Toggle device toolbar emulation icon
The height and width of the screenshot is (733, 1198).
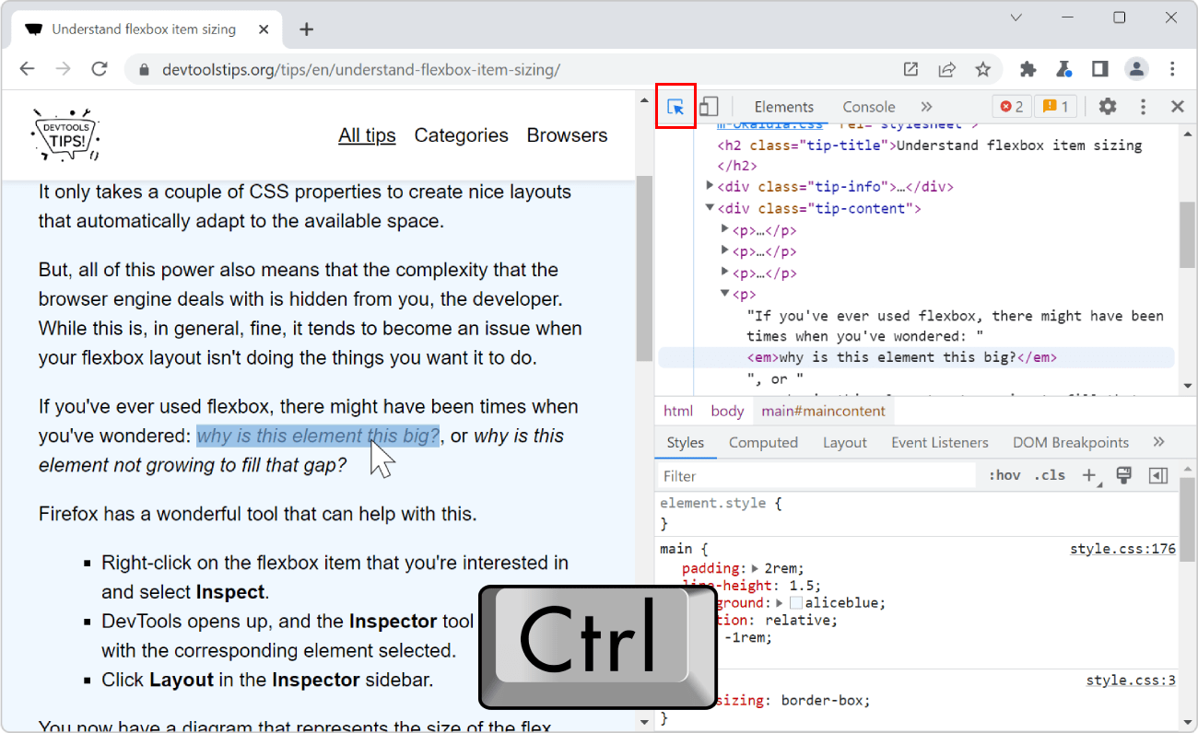coord(708,107)
